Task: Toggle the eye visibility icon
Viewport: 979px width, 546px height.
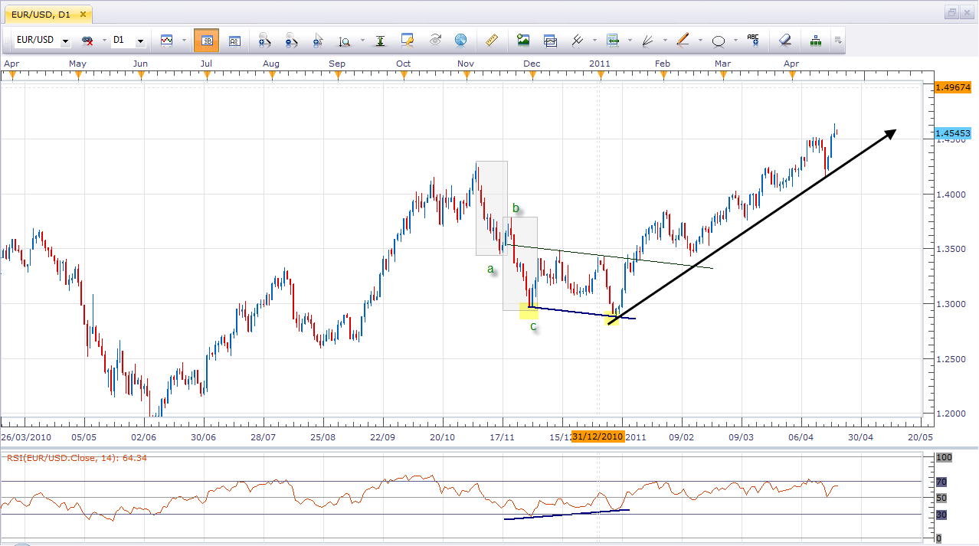Action: pyautogui.click(x=434, y=41)
